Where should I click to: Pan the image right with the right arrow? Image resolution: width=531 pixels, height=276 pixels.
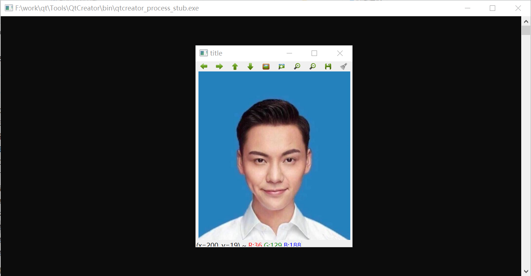[219, 66]
